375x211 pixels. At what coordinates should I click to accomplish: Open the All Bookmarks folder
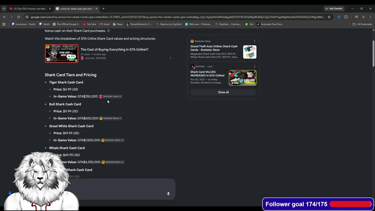point(362,24)
